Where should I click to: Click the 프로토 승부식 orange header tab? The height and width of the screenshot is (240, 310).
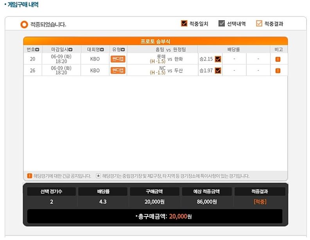click(x=156, y=41)
